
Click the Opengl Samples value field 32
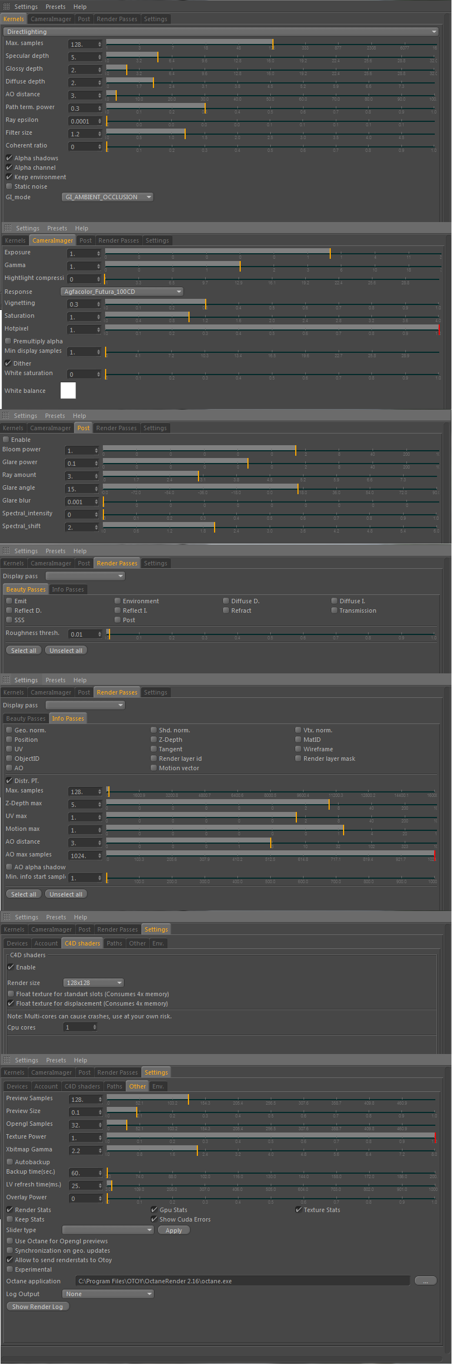point(83,1125)
